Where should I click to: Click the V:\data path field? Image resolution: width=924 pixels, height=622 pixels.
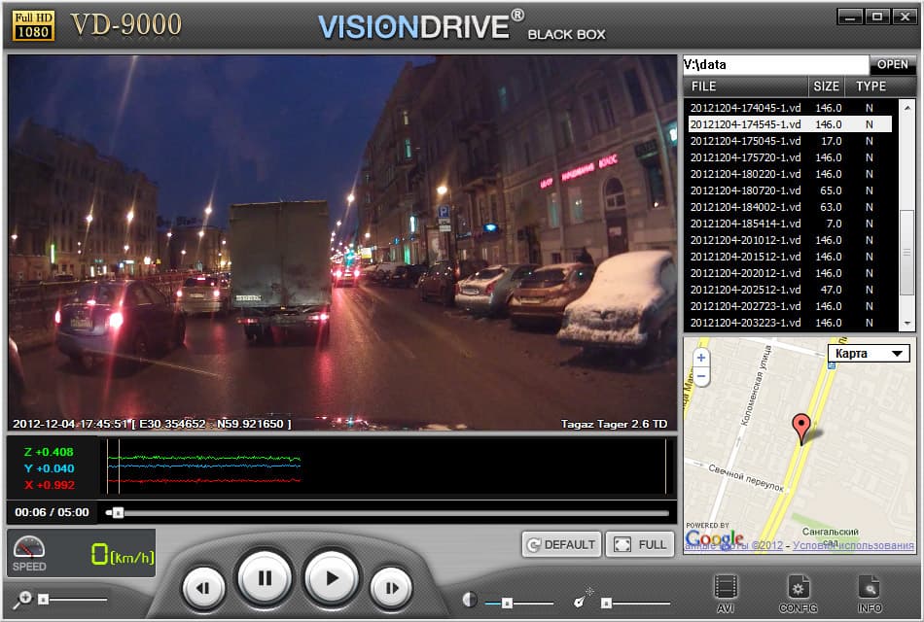pyautogui.click(x=775, y=65)
